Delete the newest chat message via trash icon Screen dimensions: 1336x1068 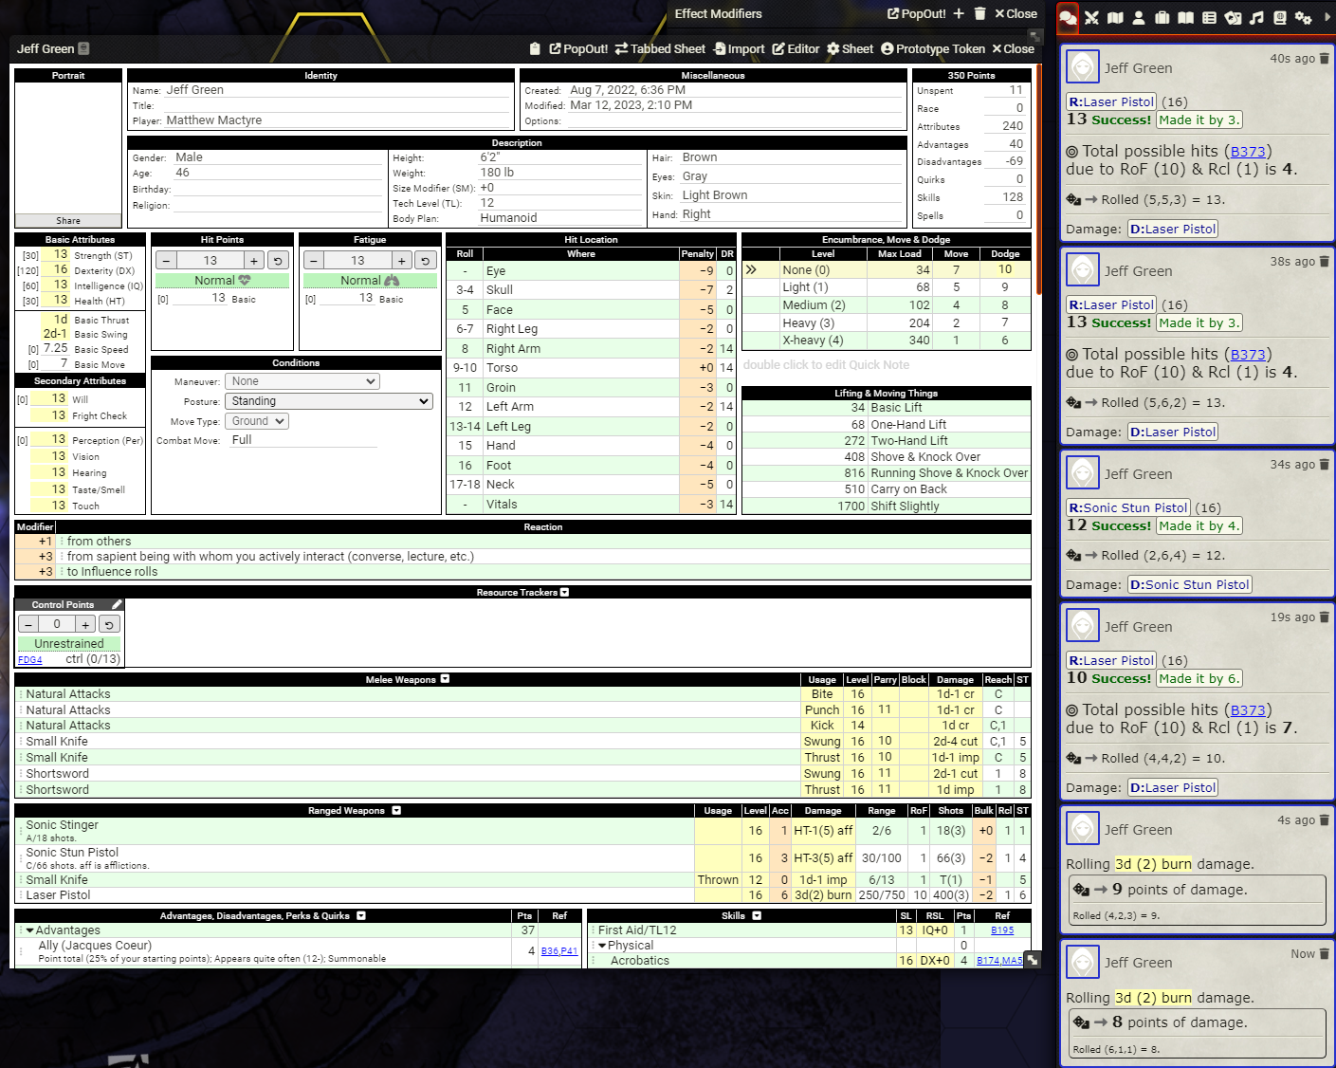pos(1324,952)
